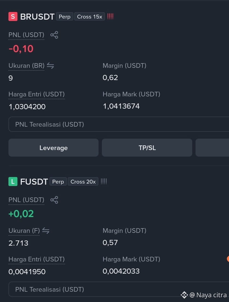This screenshot has width=229, height=302.
Task: Share the BRUSDT position PNL
Action: [54, 35]
